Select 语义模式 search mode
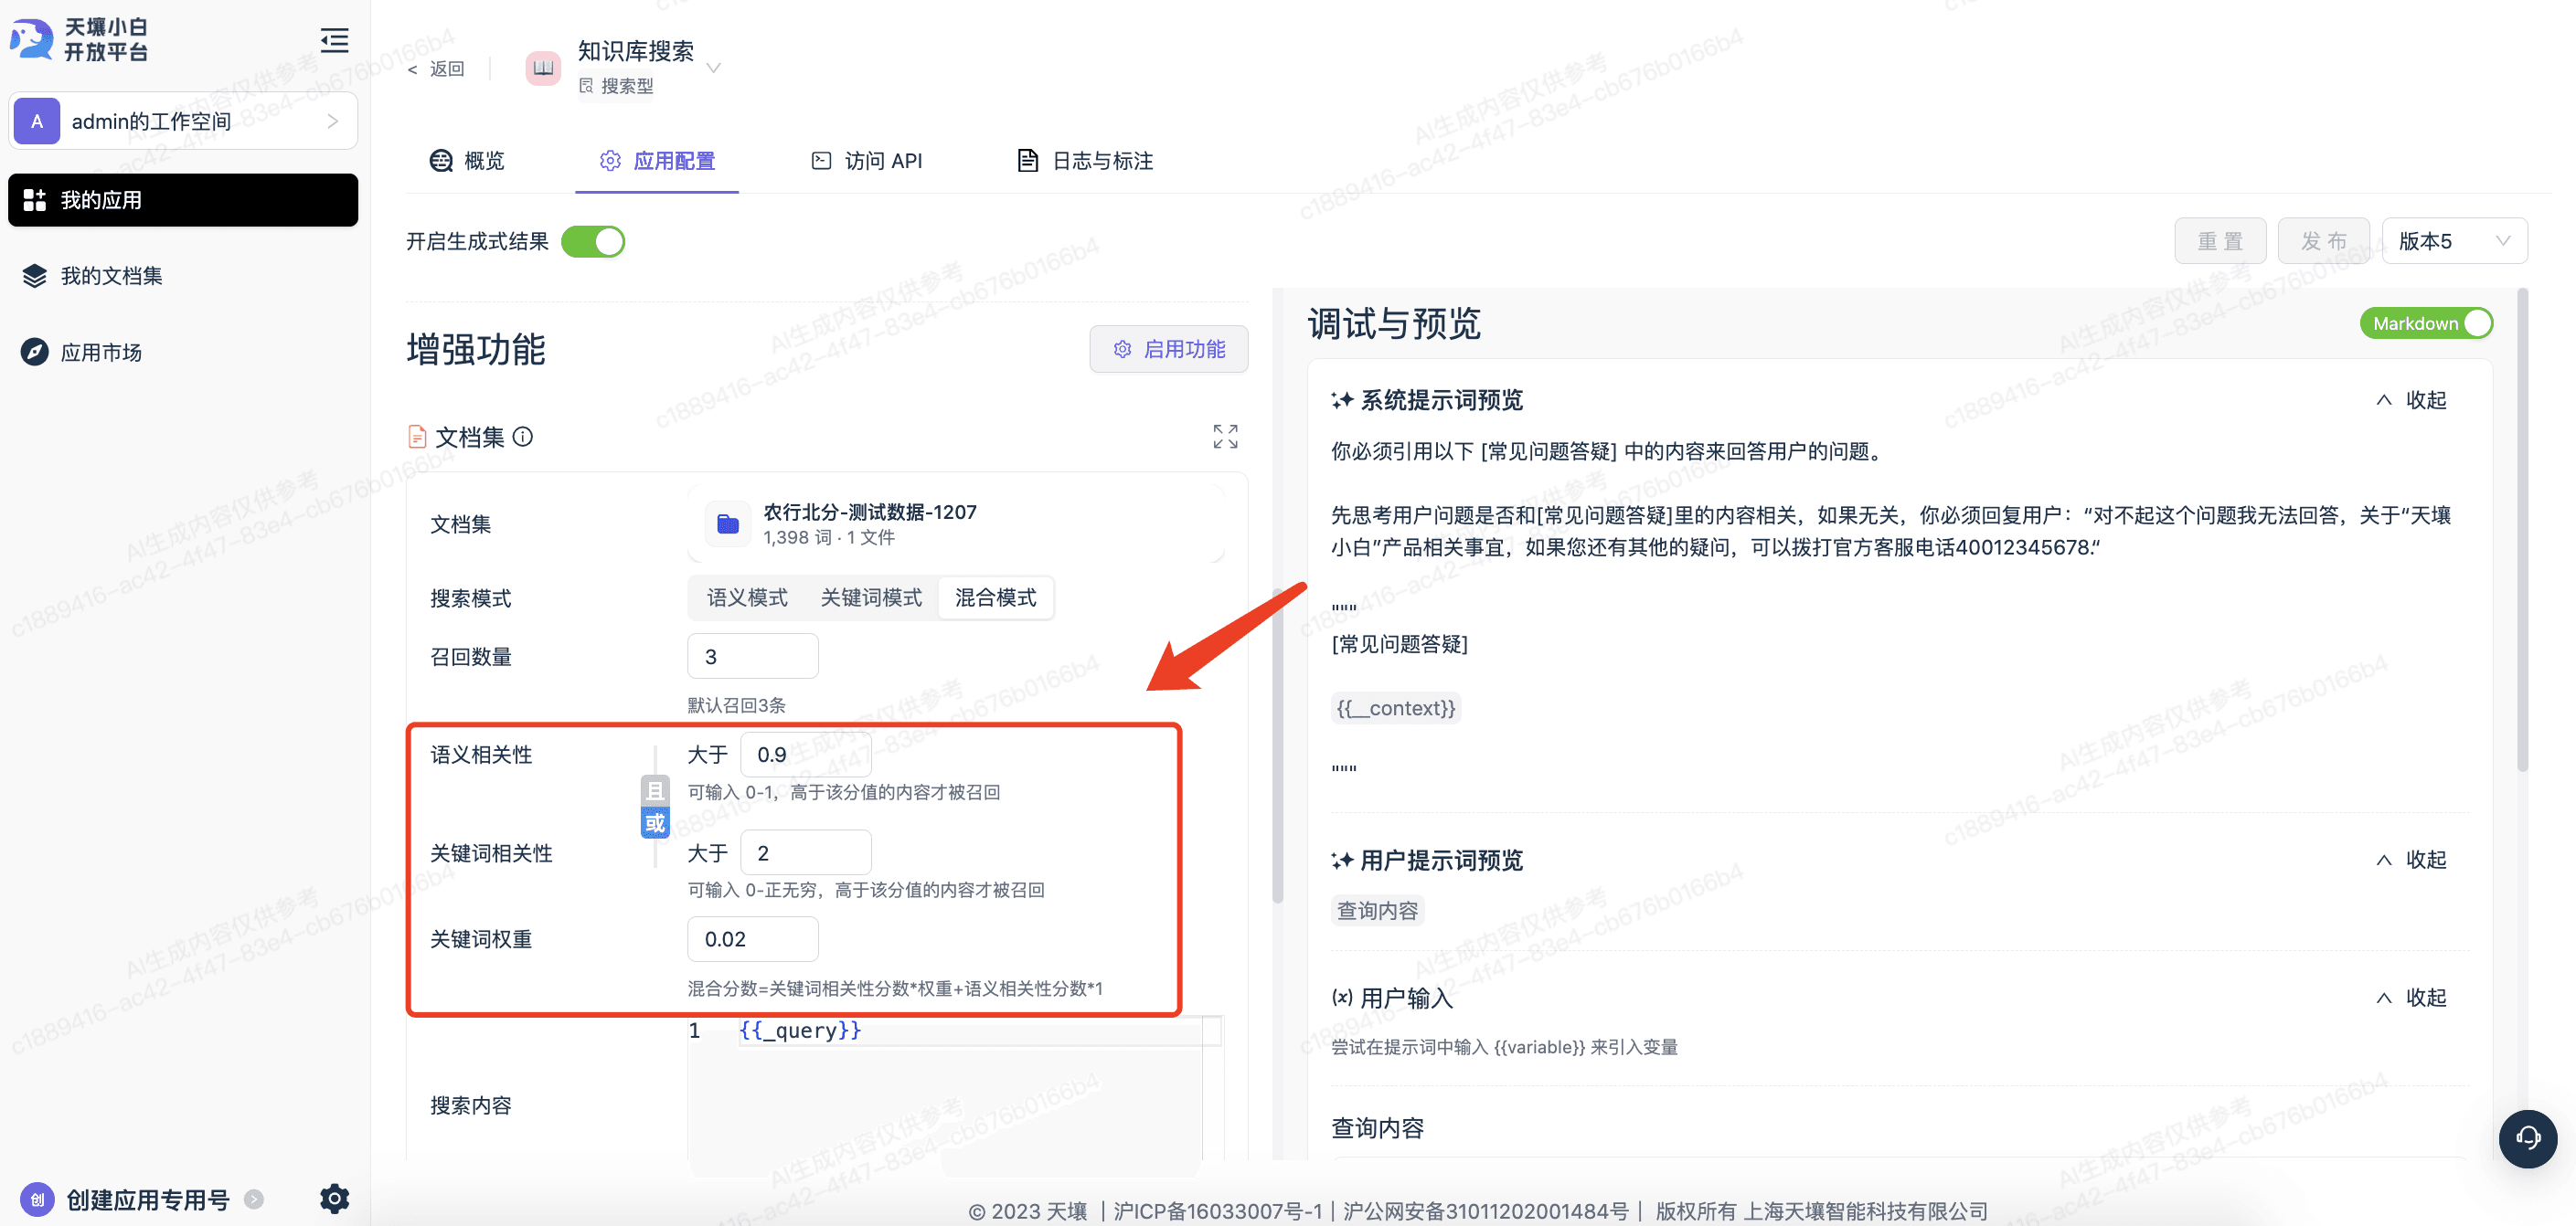The image size is (2576, 1226). coord(747,597)
